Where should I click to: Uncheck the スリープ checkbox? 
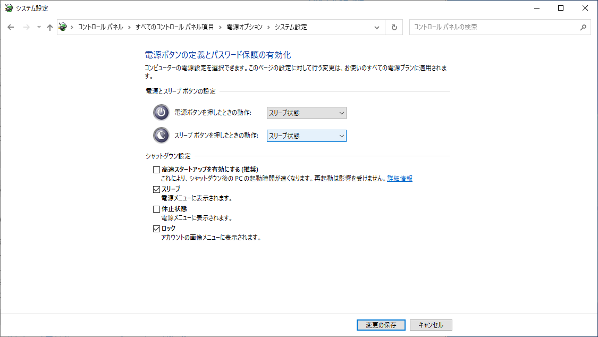156,189
